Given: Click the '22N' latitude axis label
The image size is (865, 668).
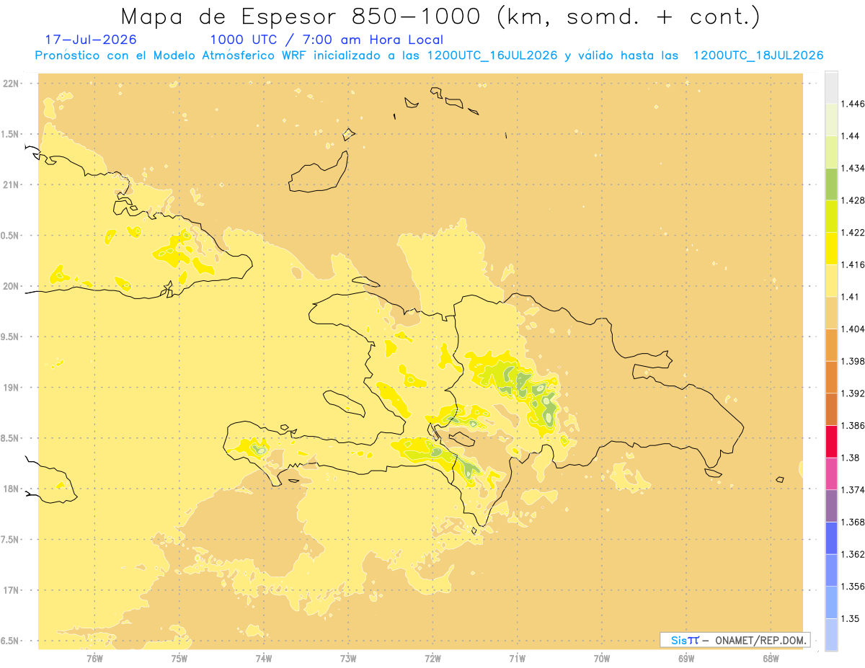Looking at the screenshot, I should click(12, 84).
